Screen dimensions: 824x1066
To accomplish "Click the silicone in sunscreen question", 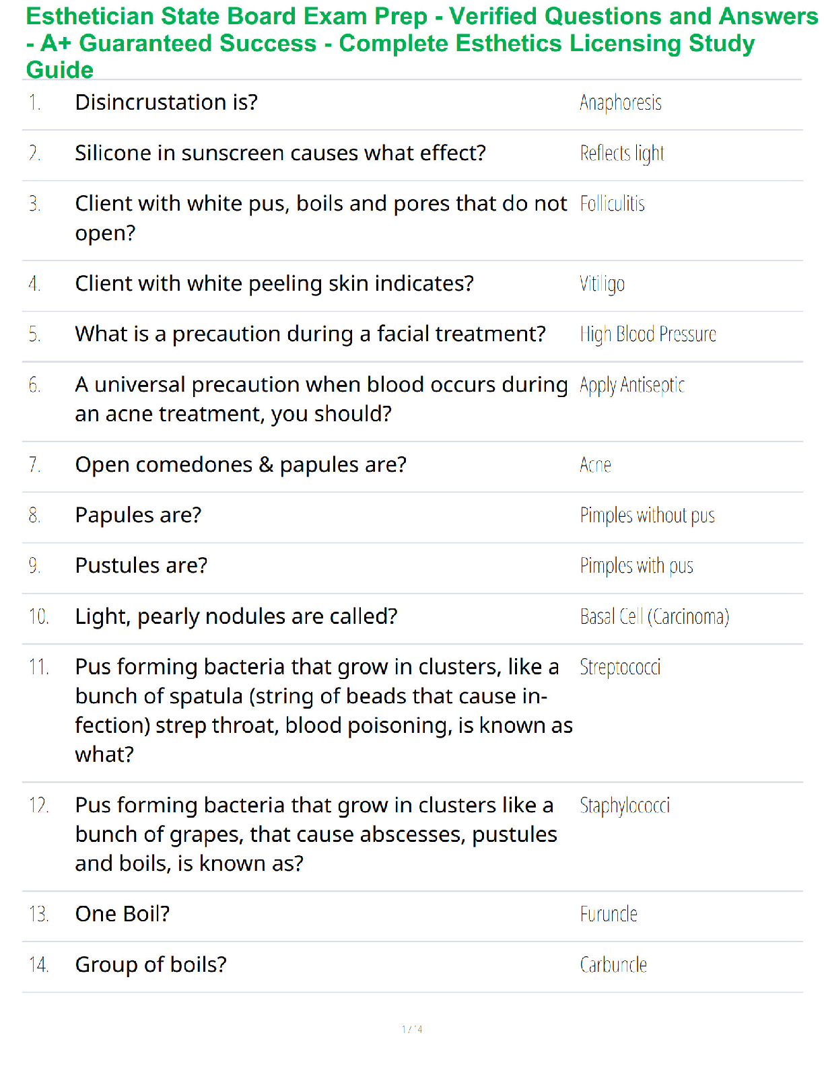I will [x=280, y=153].
